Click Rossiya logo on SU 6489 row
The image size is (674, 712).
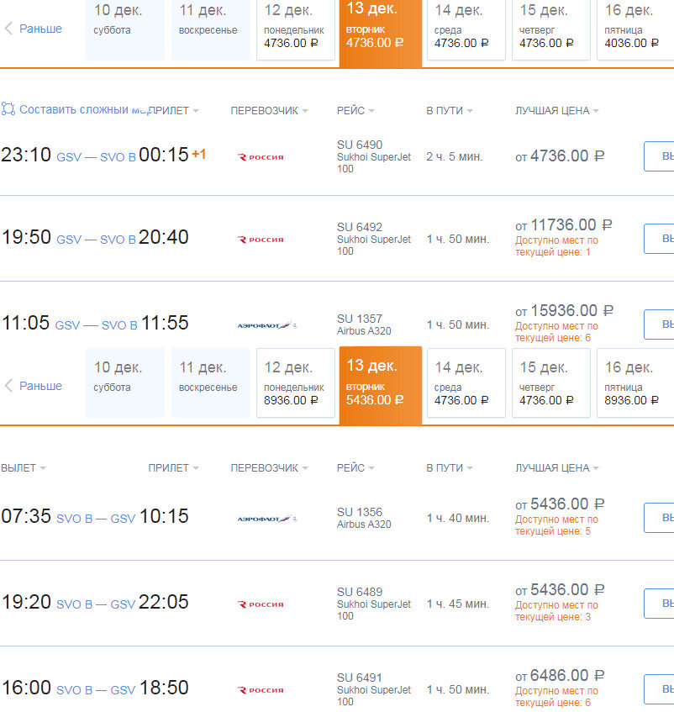(x=261, y=604)
